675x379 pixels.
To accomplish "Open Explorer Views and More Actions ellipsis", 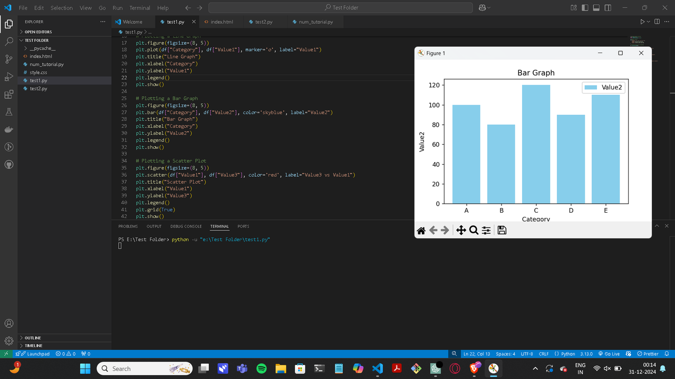I will tap(103, 22).
